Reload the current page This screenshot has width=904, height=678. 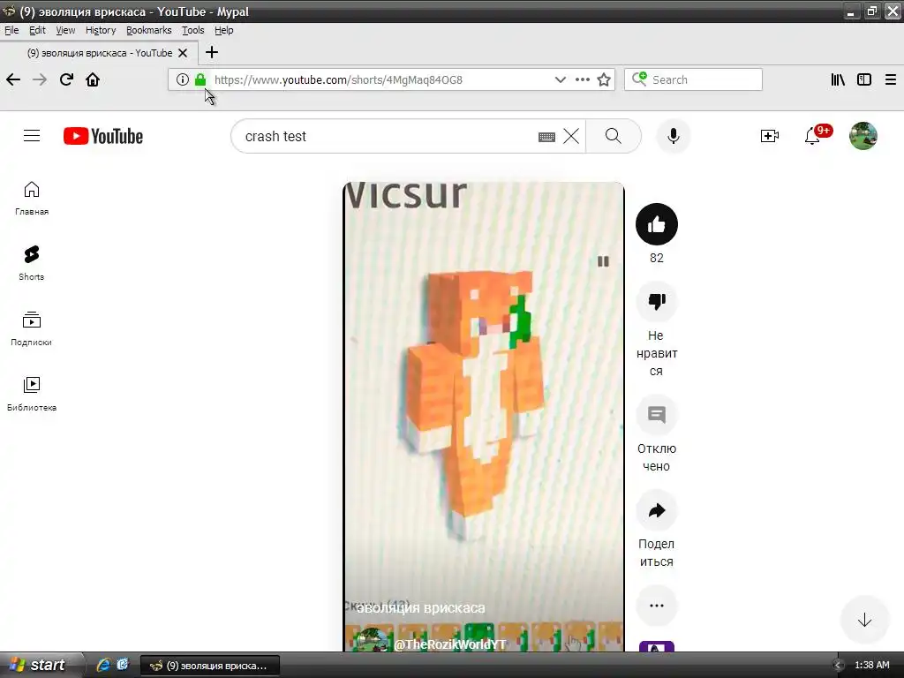click(66, 79)
